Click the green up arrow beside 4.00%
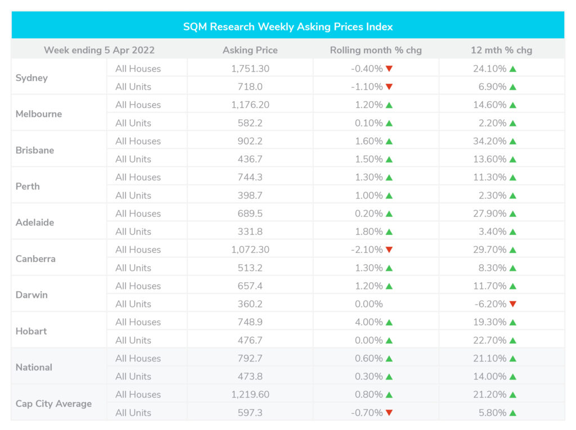576x430 pixels. coord(389,322)
